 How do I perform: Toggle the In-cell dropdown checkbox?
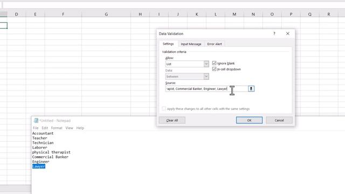215,69
